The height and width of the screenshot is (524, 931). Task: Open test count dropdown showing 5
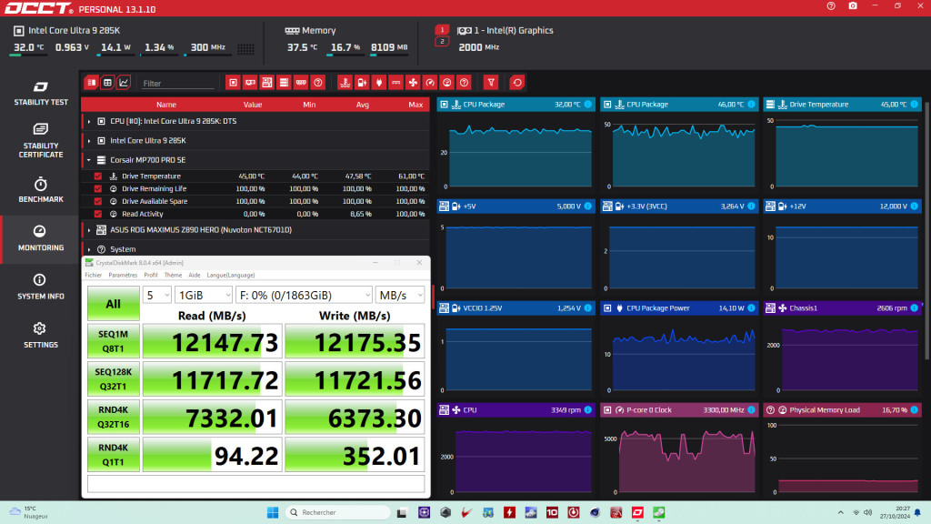[157, 296]
